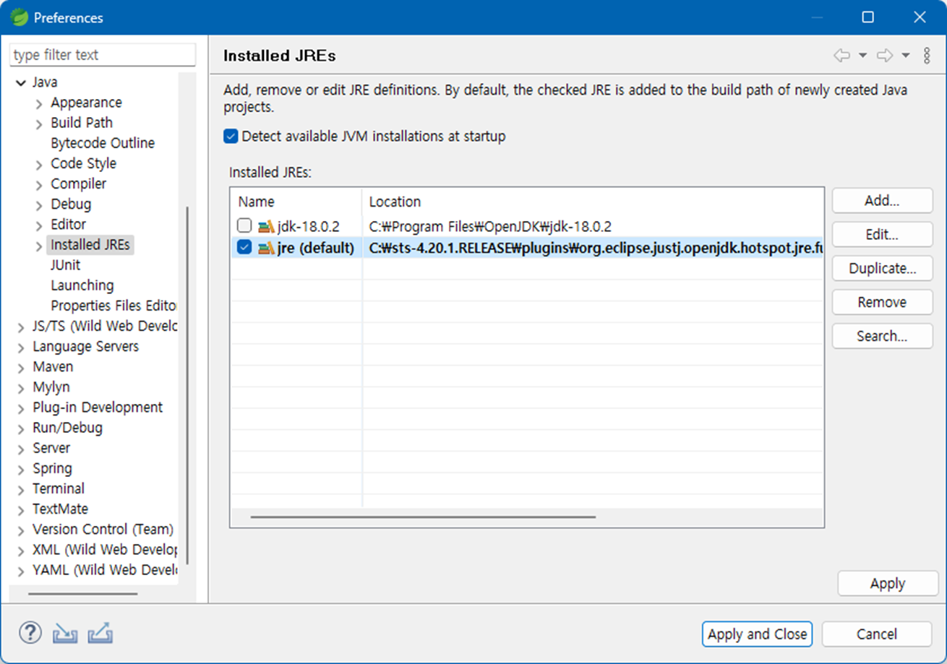Select Launching in the preference tree
The image size is (947, 664).
click(82, 285)
